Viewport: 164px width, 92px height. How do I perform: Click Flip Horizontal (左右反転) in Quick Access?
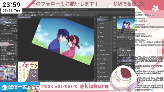104,68
